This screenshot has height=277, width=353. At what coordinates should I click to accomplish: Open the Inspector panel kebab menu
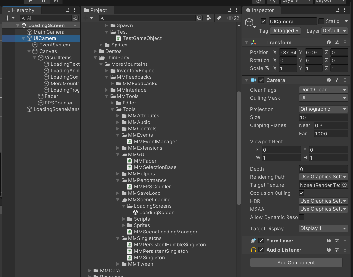point(344,10)
